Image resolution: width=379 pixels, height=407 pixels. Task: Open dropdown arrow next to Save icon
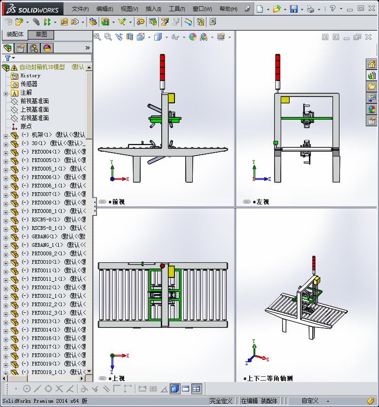tap(302, 9)
